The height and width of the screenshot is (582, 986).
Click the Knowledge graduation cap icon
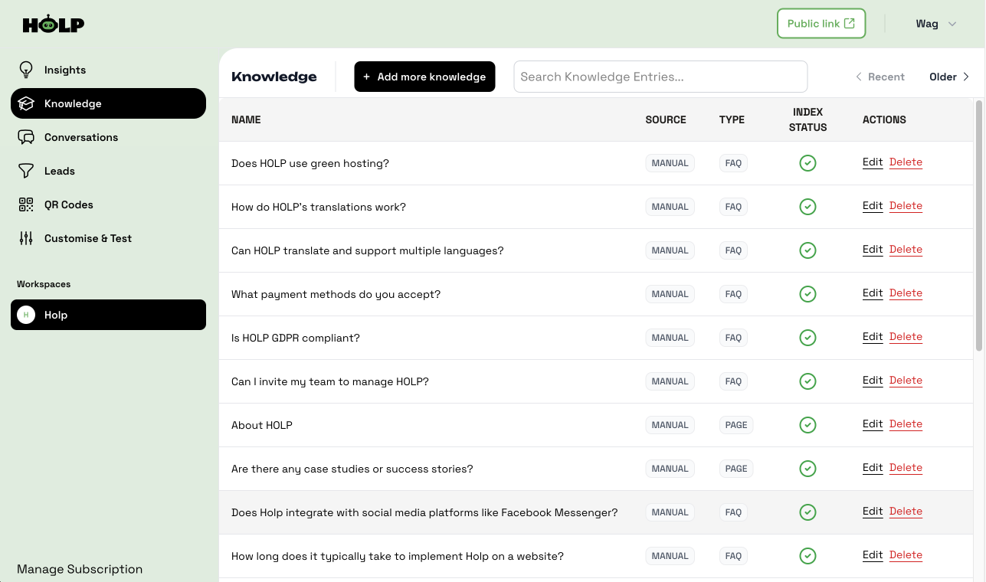click(26, 103)
